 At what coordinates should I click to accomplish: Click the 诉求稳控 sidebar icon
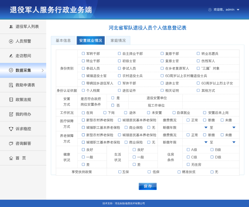pyautogui.click(x=11, y=129)
